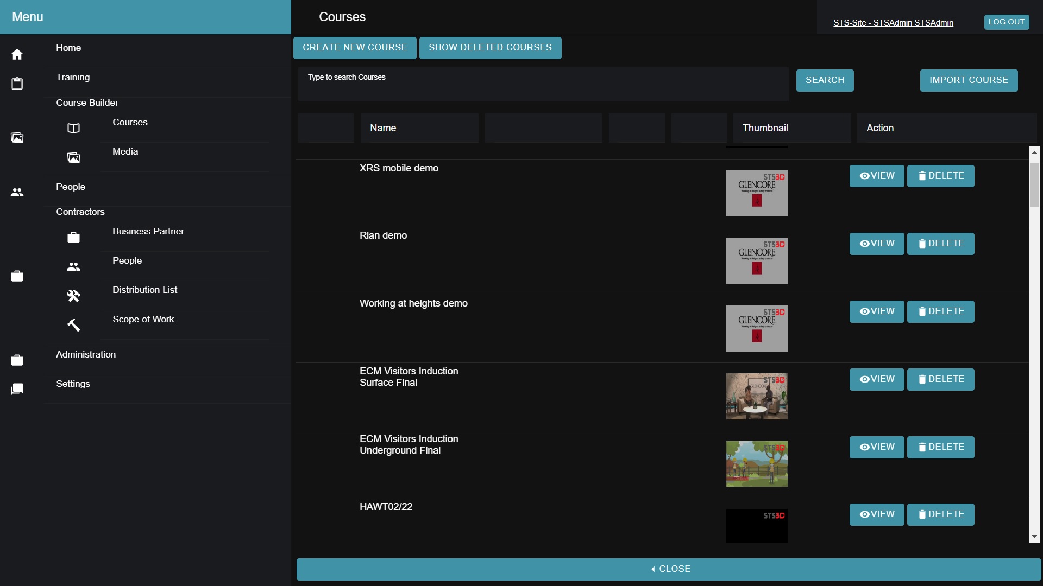View the XRS mobile demo course
Image resolution: width=1043 pixels, height=586 pixels.
click(876, 176)
